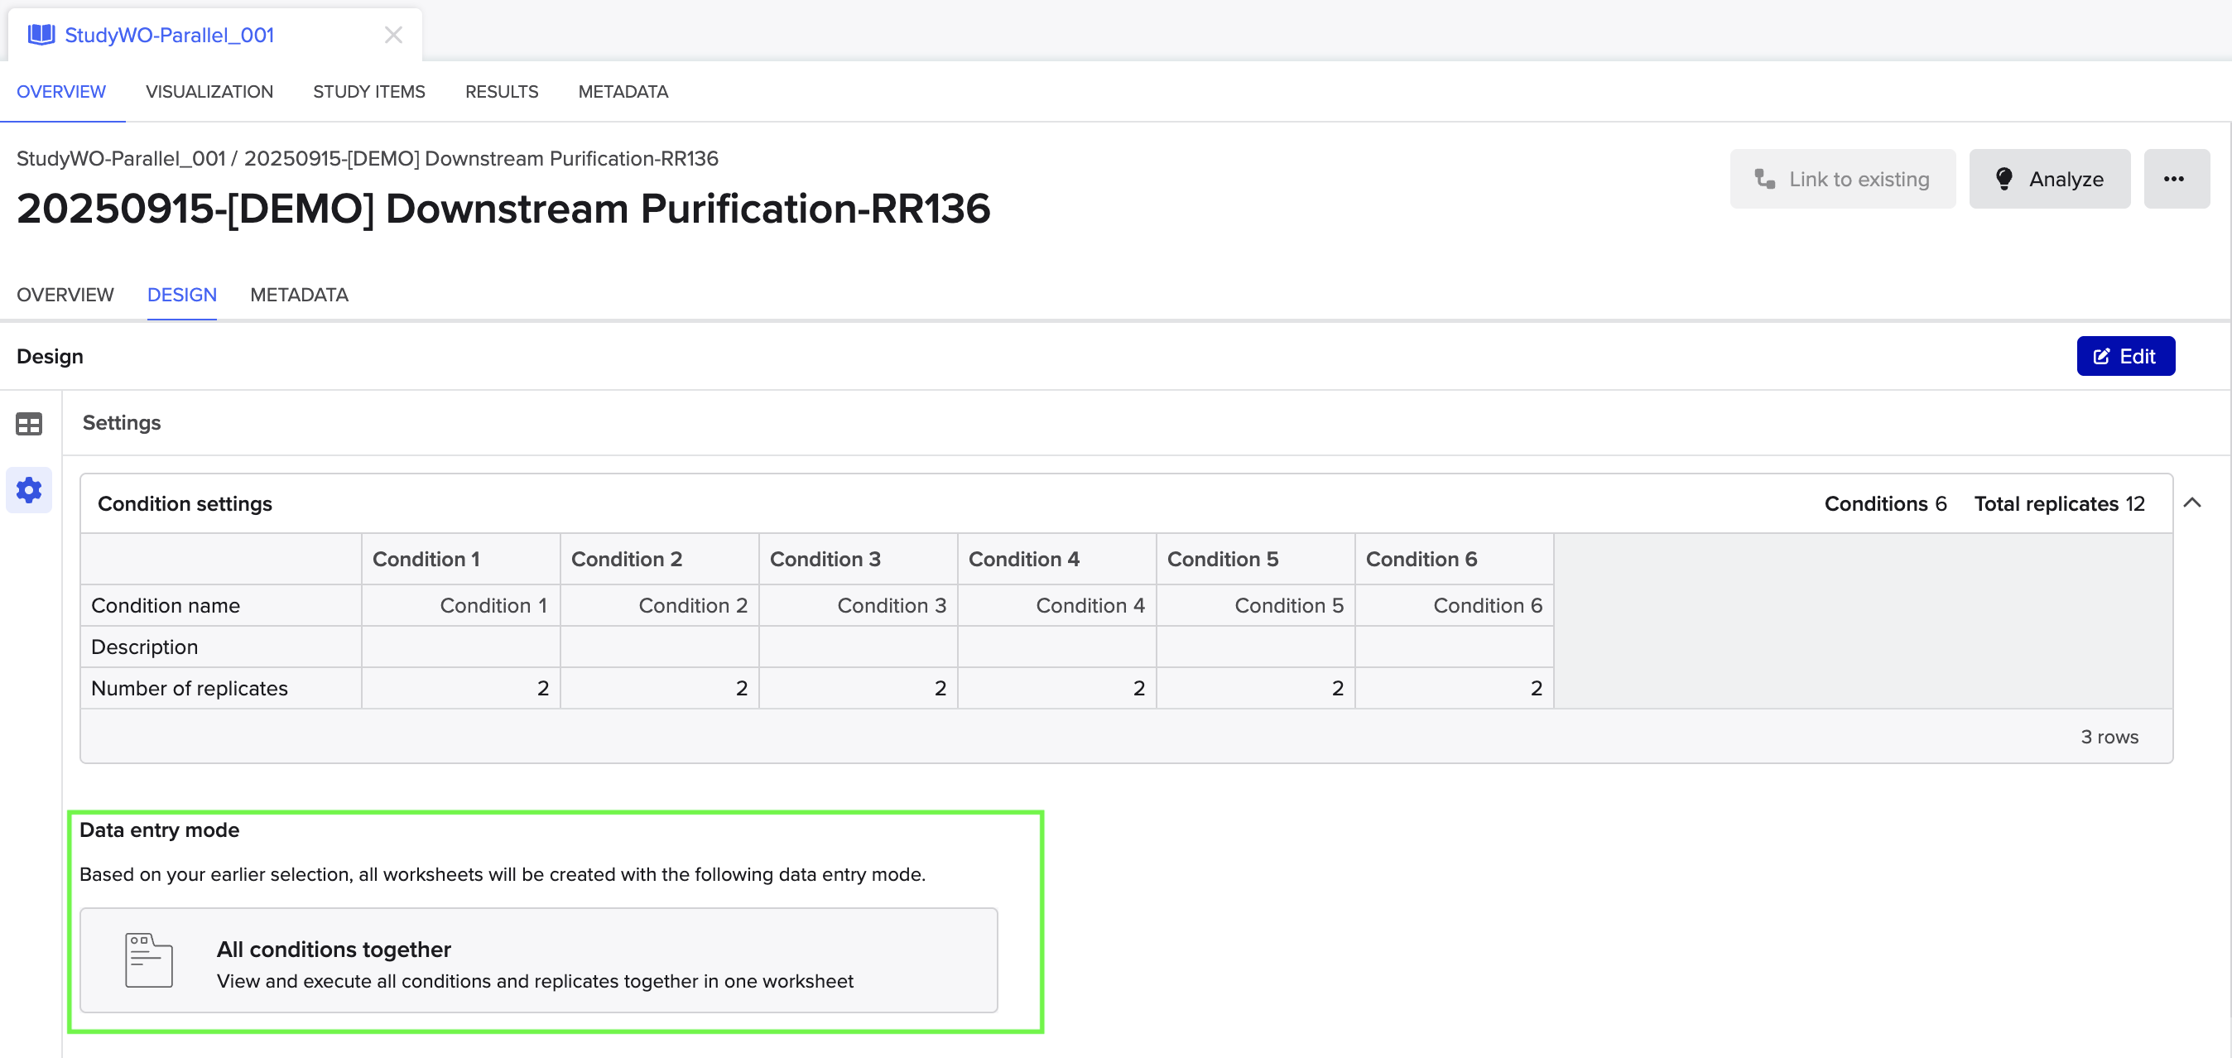Viewport: 2232px width, 1058px height.
Task: Open the STUDY ITEMS tab
Action: (368, 92)
